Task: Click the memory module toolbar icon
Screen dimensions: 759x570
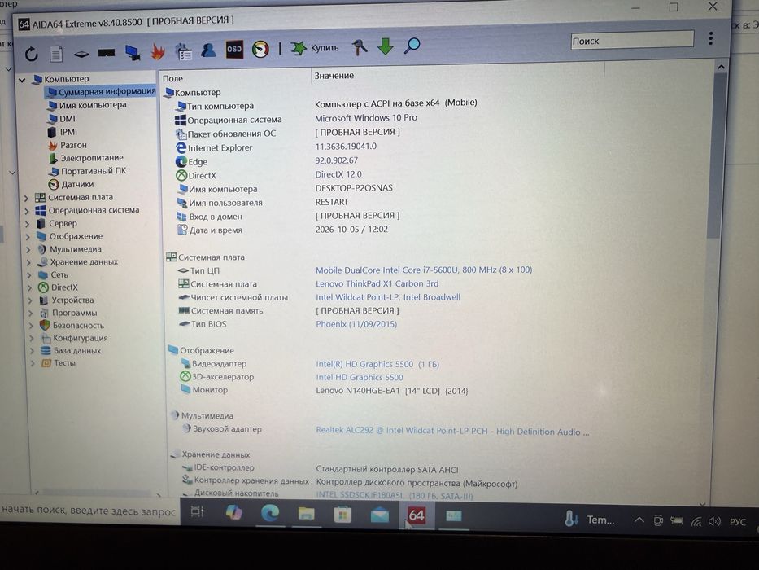Action: click(x=107, y=52)
